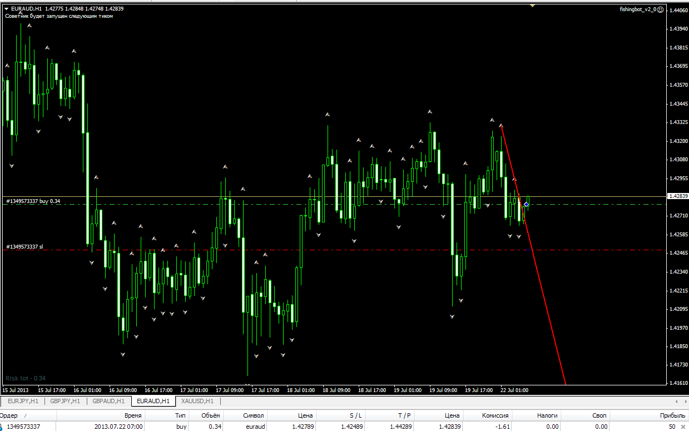Sort by S / L column header

[x=340, y=415]
